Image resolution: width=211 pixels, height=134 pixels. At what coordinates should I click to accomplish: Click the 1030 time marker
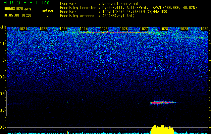tap(204, 29)
